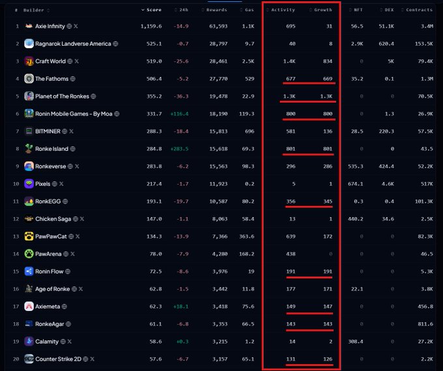
Task: Open Axie Infinity website globe icon
Action: click(69, 26)
